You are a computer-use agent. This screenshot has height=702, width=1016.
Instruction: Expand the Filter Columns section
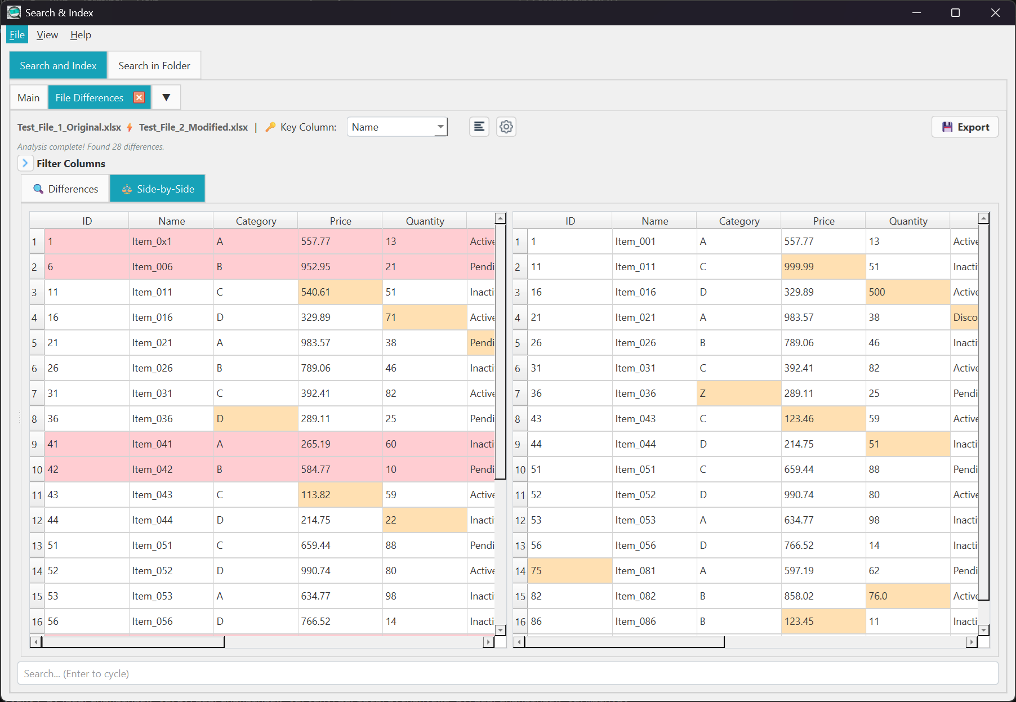[x=25, y=163]
